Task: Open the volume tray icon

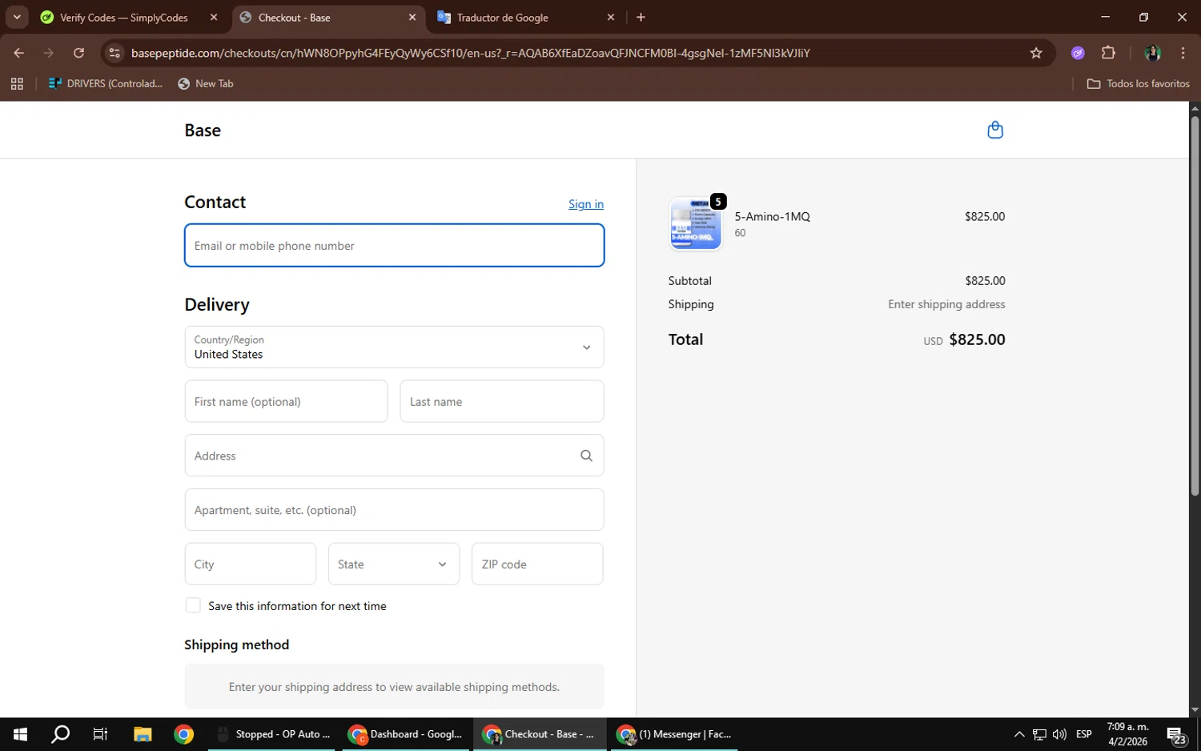Action: tap(1059, 734)
